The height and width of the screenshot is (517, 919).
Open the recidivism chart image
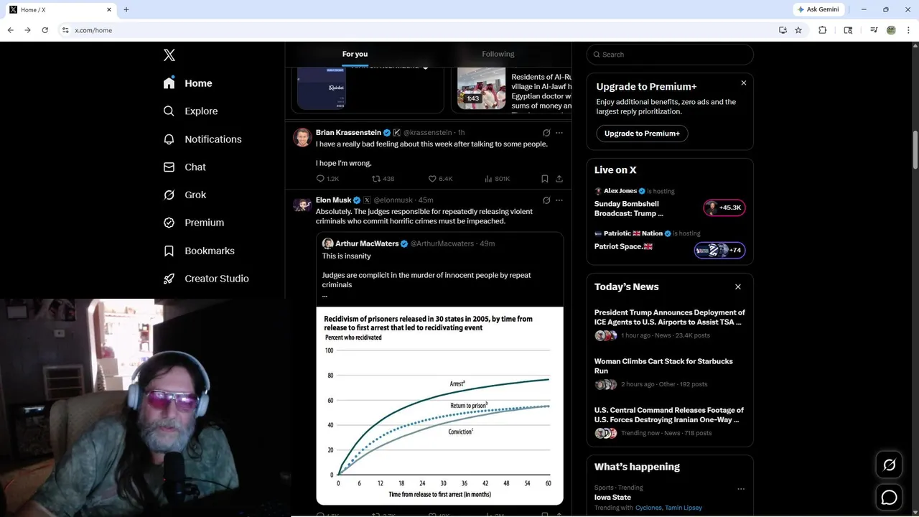click(x=440, y=406)
